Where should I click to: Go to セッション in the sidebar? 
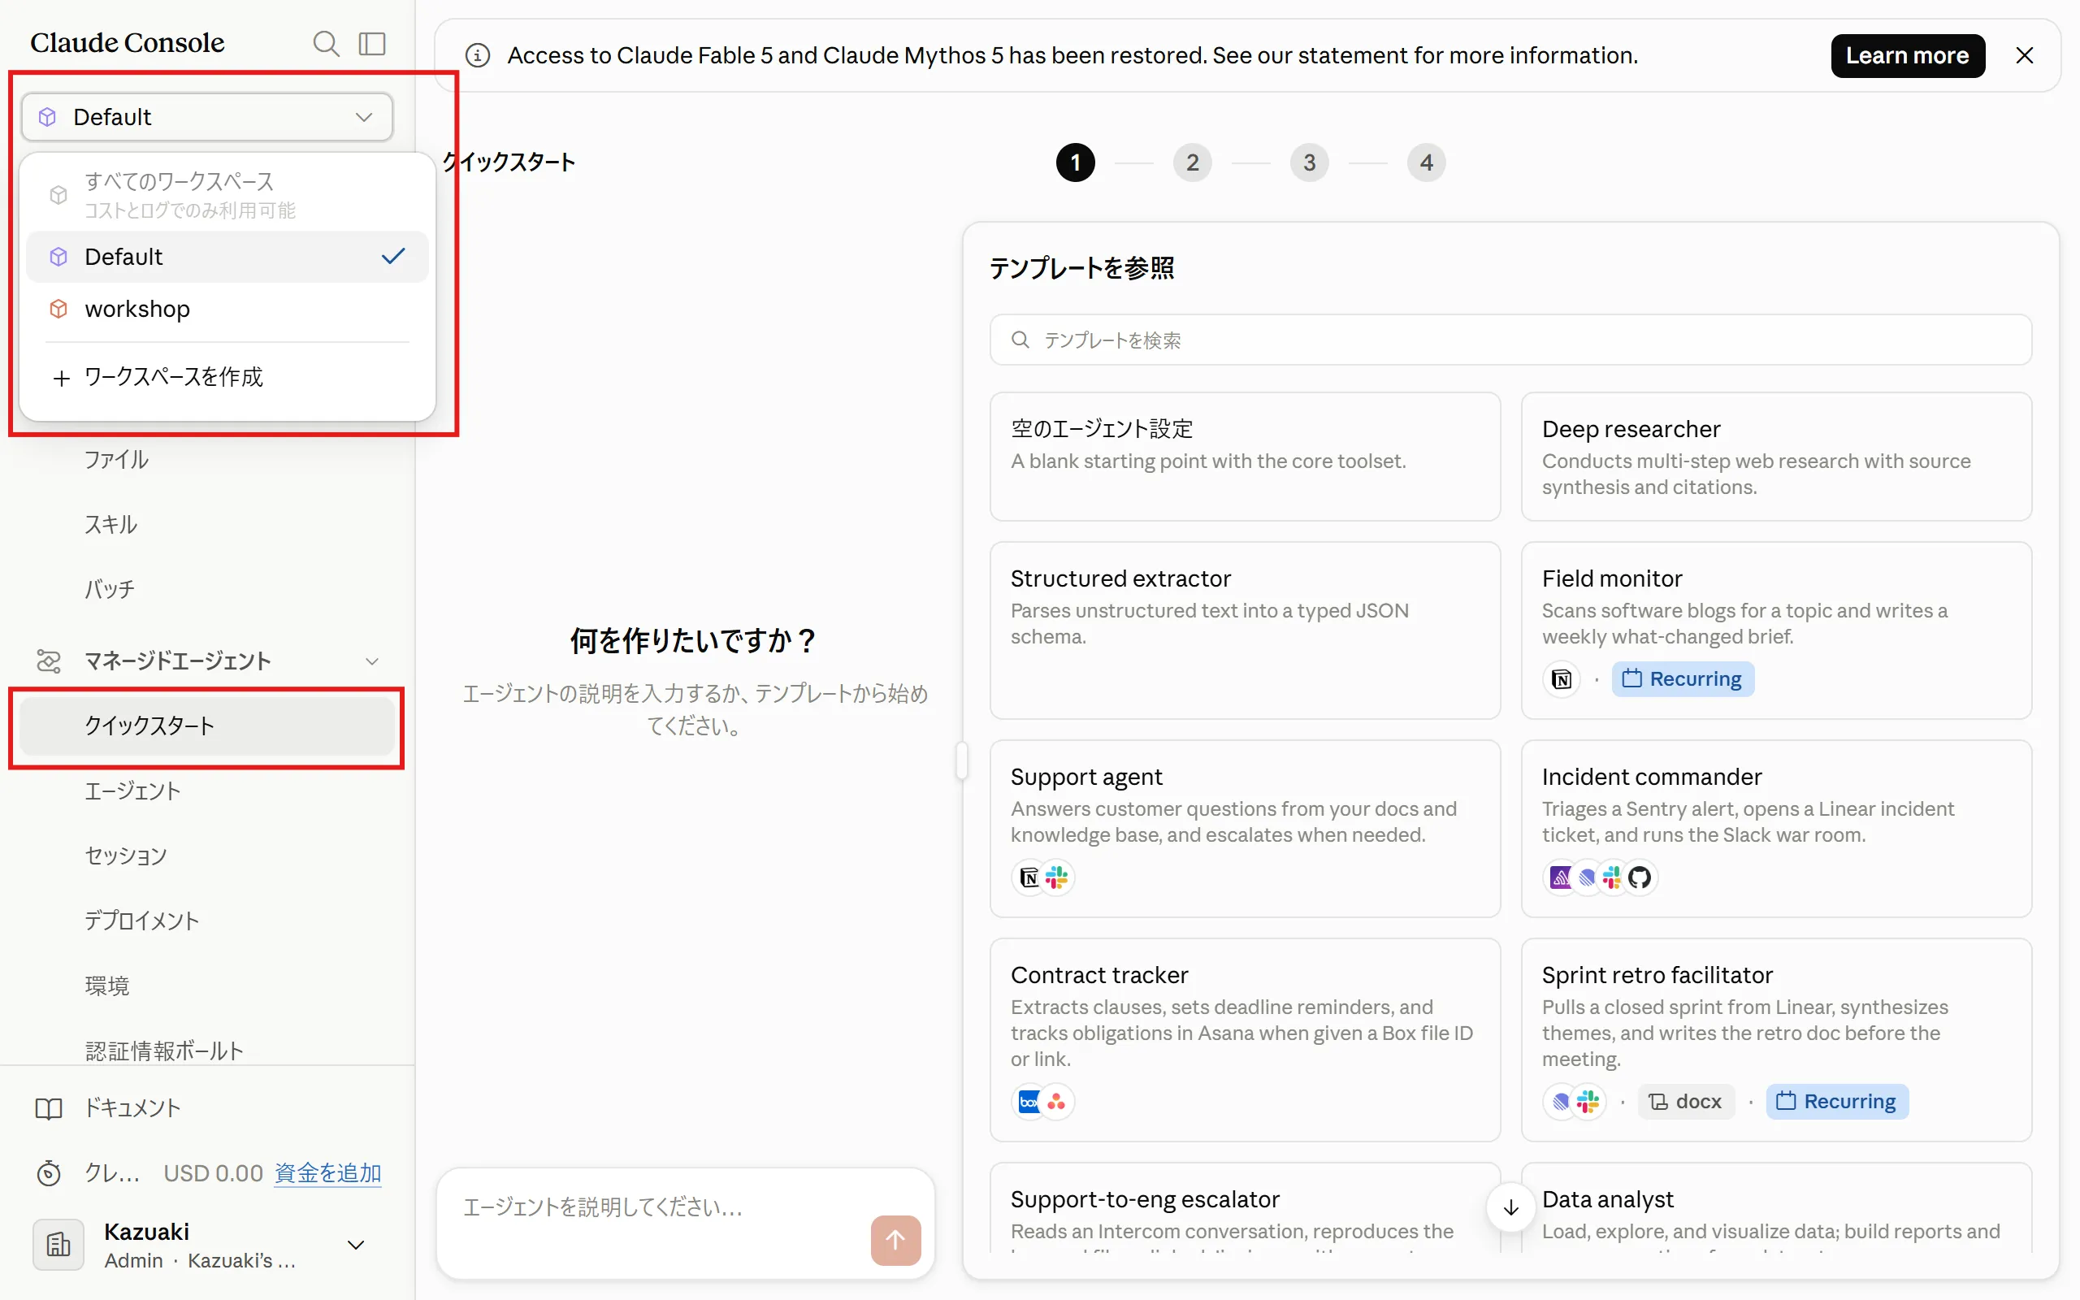pyautogui.click(x=127, y=856)
